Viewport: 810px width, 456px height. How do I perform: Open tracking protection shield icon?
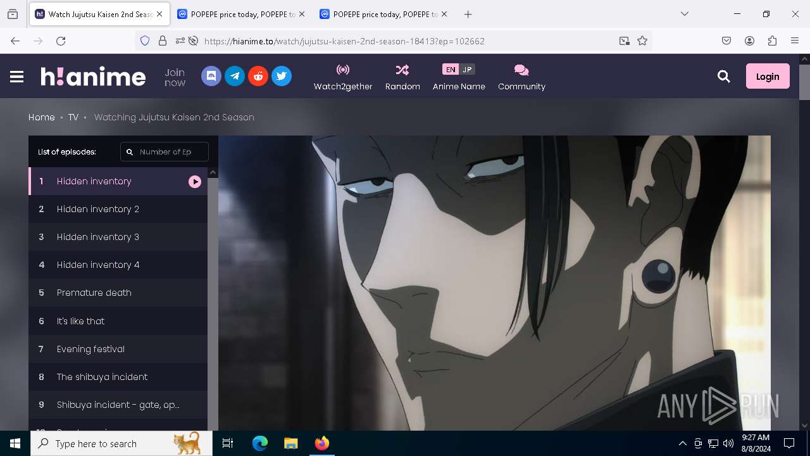click(x=145, y=41)
